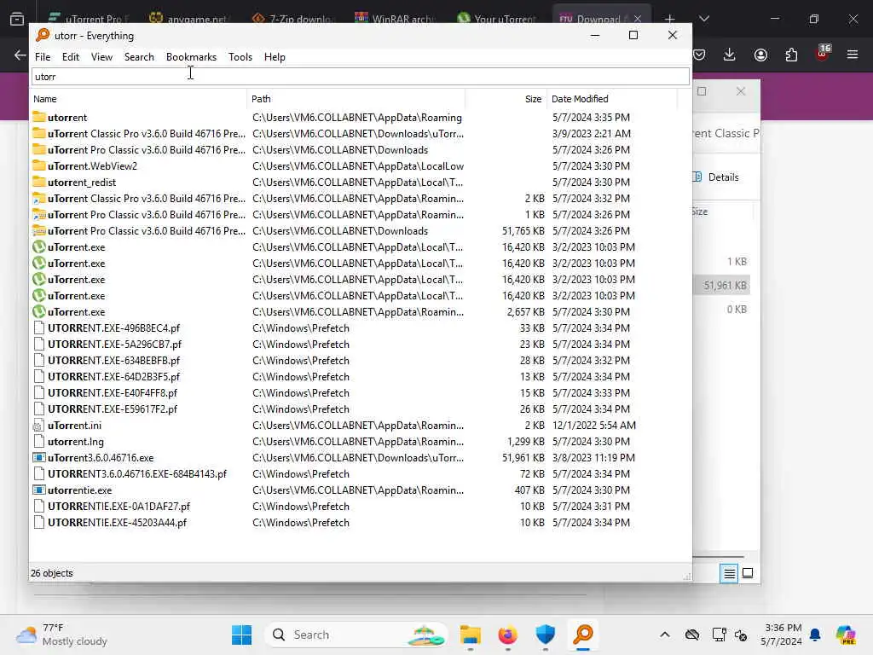Select the utorrentie.exe icon
The width and height of the screenshot is (873, 655).
click(39, 490)
